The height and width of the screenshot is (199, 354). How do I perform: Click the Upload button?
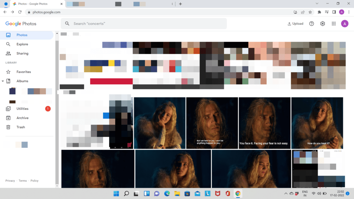click(x=295, y=23)
